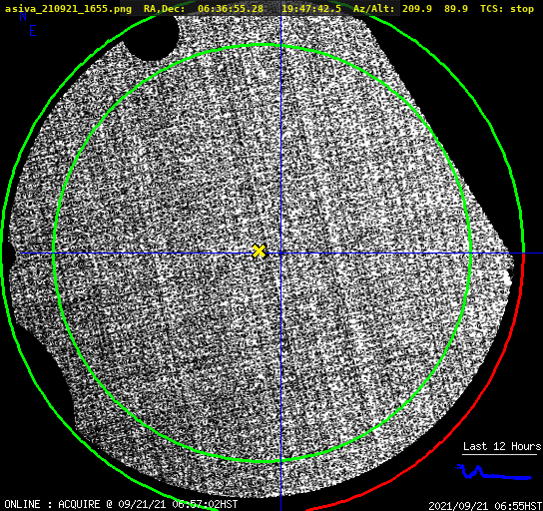Click the 06:57:02HST acquire time

tap(205, 504)
